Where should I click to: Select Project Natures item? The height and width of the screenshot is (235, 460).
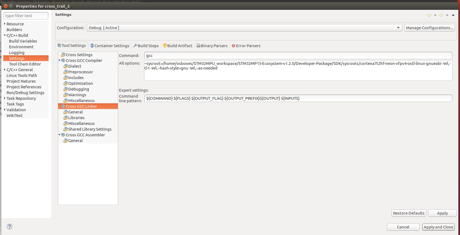coord(21,81)
